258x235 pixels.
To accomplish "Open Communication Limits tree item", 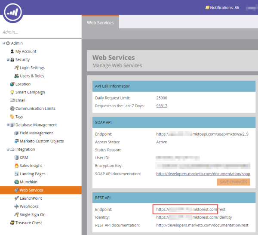I will (35, 108).
